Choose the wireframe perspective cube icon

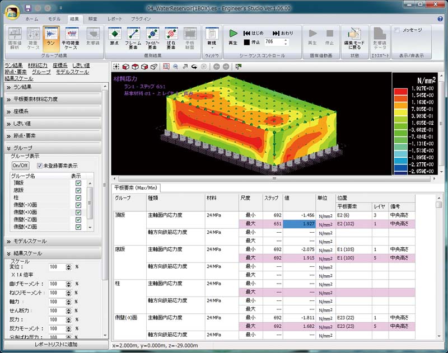click(153, 67)
